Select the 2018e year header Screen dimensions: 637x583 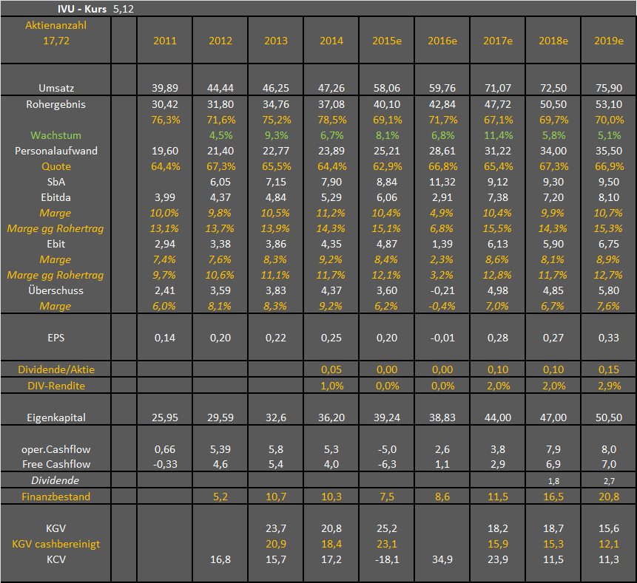click(553, 41)
